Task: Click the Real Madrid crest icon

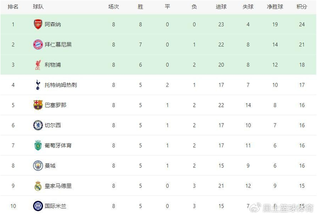Action: click(38, 185)
